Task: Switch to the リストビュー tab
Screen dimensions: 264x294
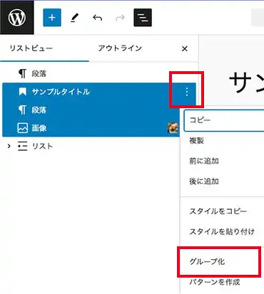Action: 31,48
